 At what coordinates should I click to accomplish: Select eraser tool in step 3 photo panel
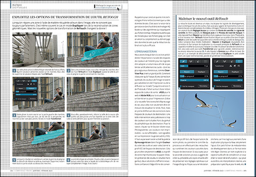tap(29, 81)
